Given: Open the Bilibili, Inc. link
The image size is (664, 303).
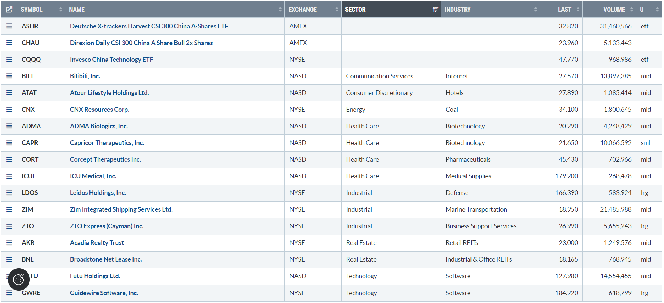Looking at the screenshot, I should 85,76.
